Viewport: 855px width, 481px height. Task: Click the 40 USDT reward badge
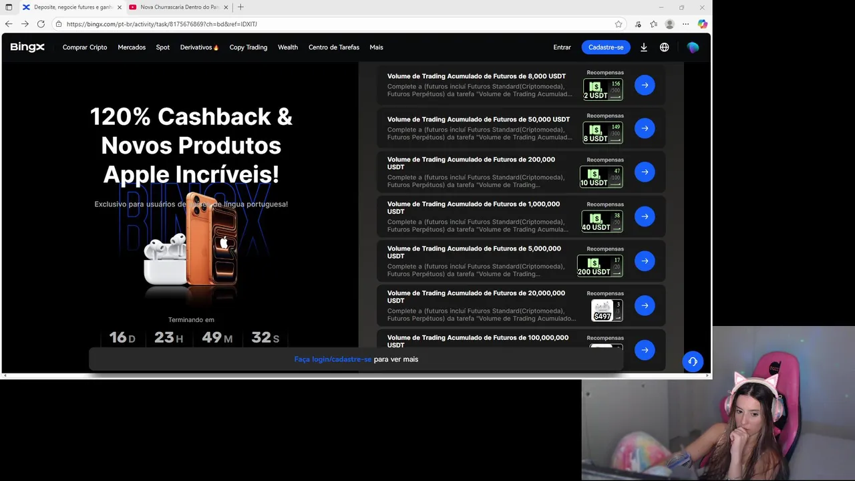pos(602,221)
